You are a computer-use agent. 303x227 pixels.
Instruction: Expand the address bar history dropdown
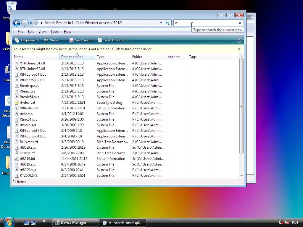tap(161, 23)
